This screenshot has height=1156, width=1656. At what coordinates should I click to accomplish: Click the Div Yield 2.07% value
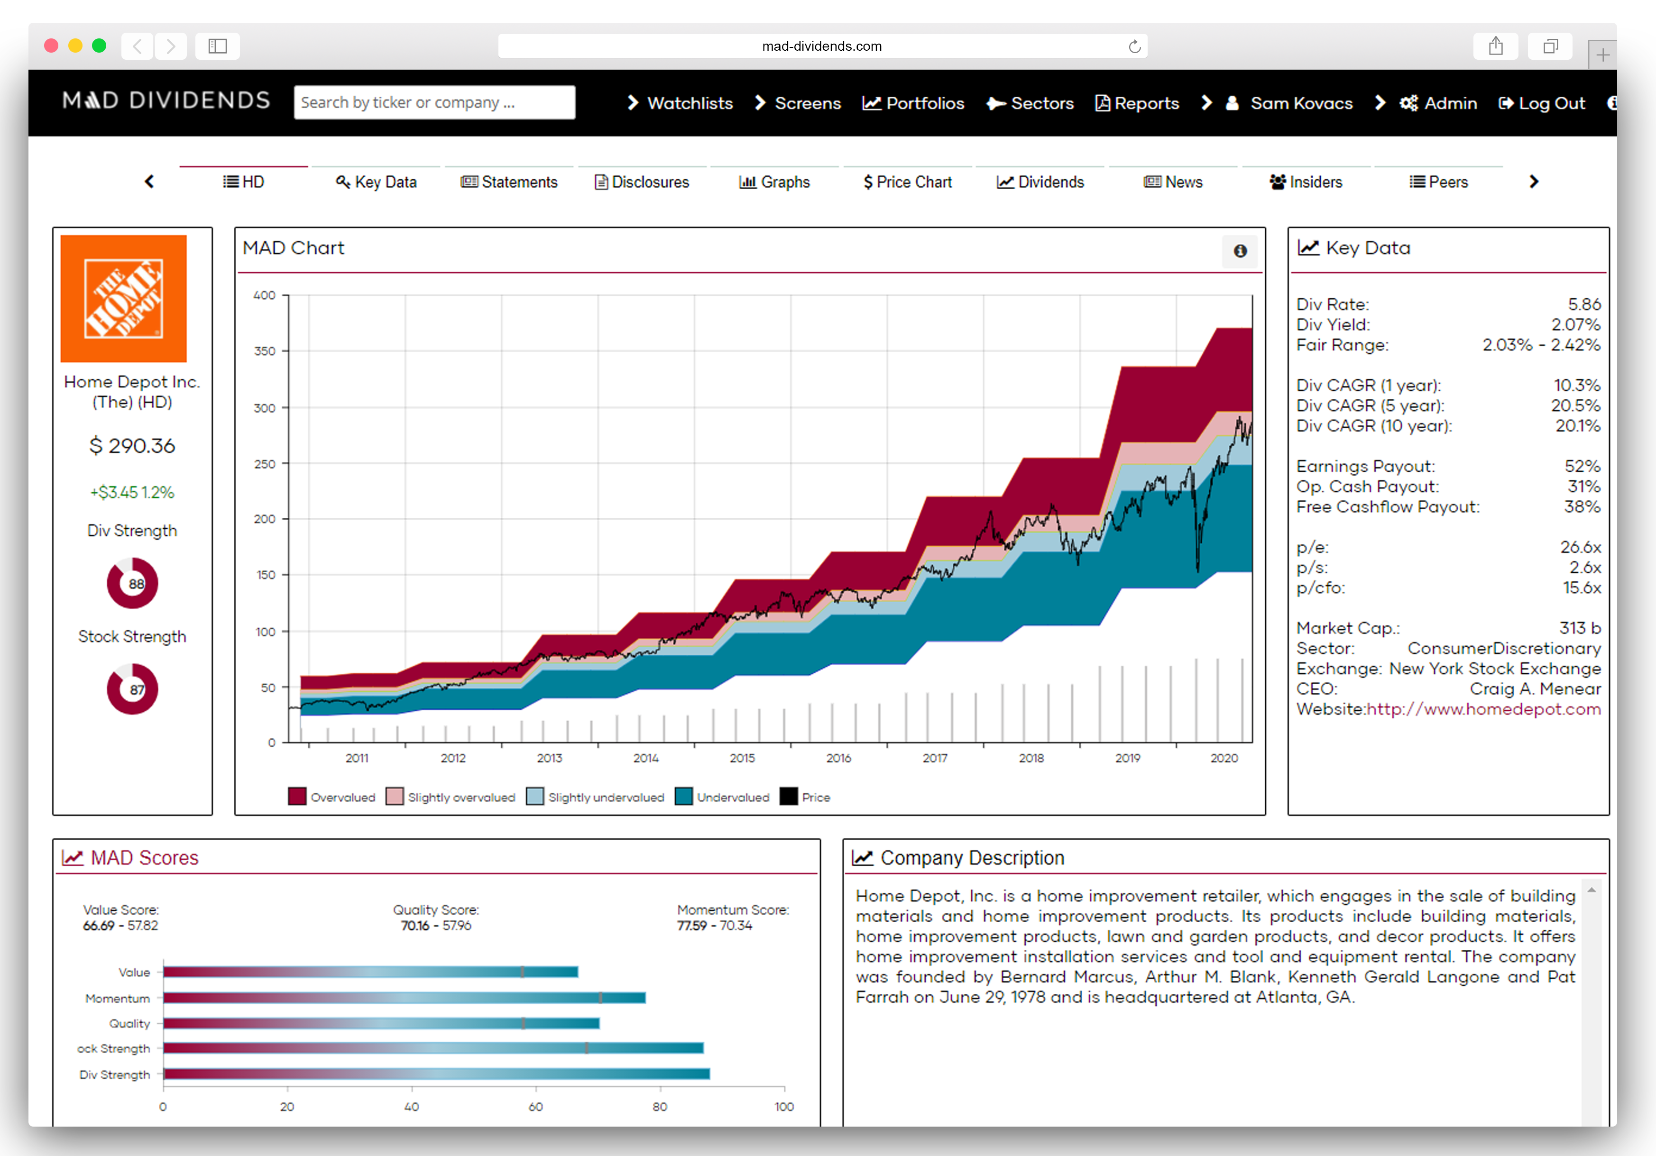click(x=1576, y=324)
